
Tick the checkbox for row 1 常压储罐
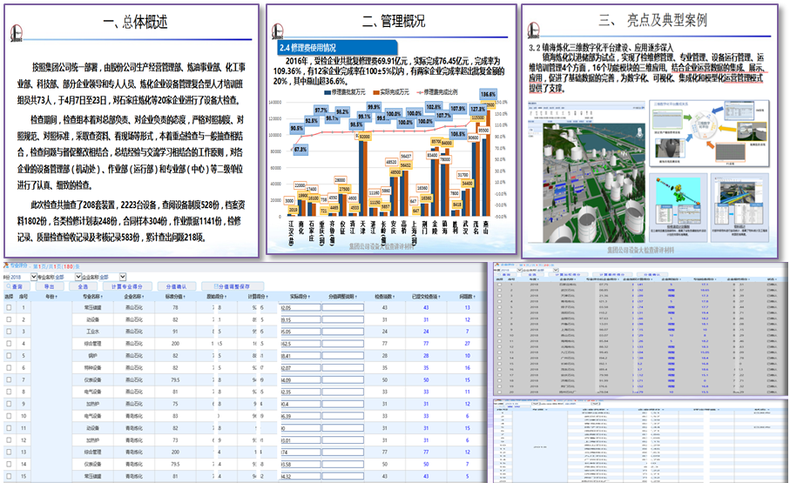(9, 307)
